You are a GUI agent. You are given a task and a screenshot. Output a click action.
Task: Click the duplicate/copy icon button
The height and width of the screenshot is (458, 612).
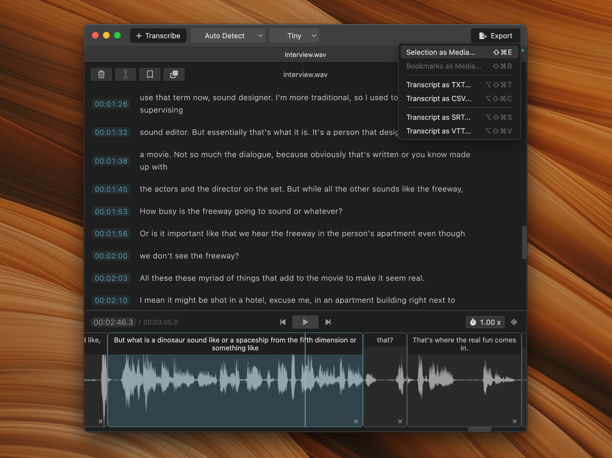point(174,74)
